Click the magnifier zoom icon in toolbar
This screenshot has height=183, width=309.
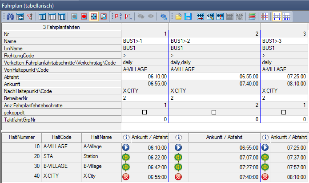click(104, 17)
